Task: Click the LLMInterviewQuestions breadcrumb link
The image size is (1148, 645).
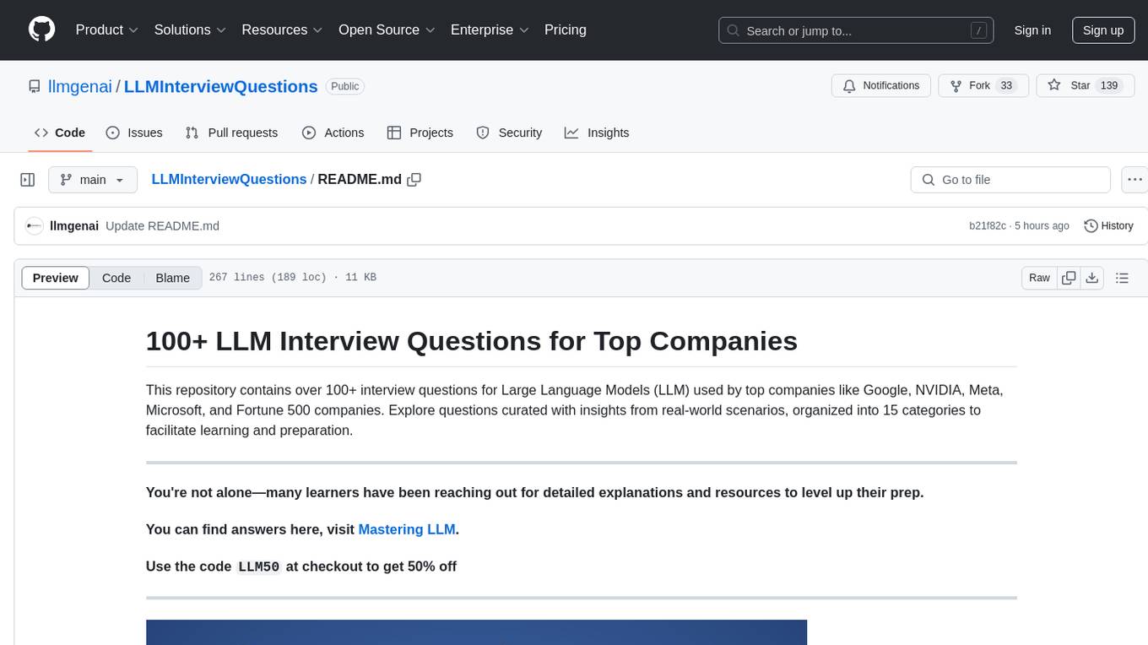Action: (x=229, y=180)
